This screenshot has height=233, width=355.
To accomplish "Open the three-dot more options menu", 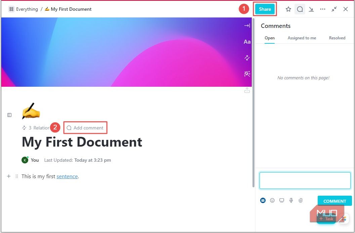I will [x=323, y=9].
